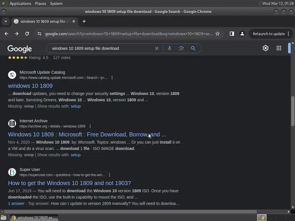Open the Applications menu
This screenshot has width=295, height=221.
click(x=20, y=3)
